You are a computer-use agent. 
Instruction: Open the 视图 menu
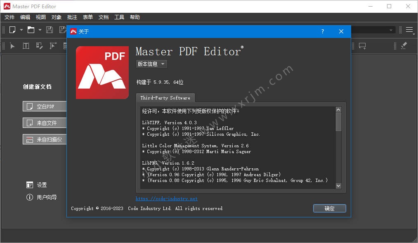(41, 17)
